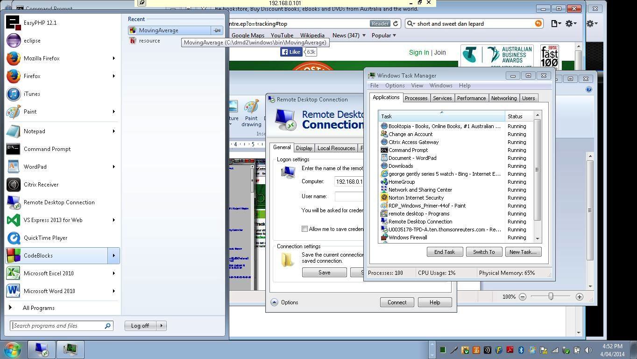637x359 pixels.
Task: Switch to the Processes tab
Action: point(416,98)
